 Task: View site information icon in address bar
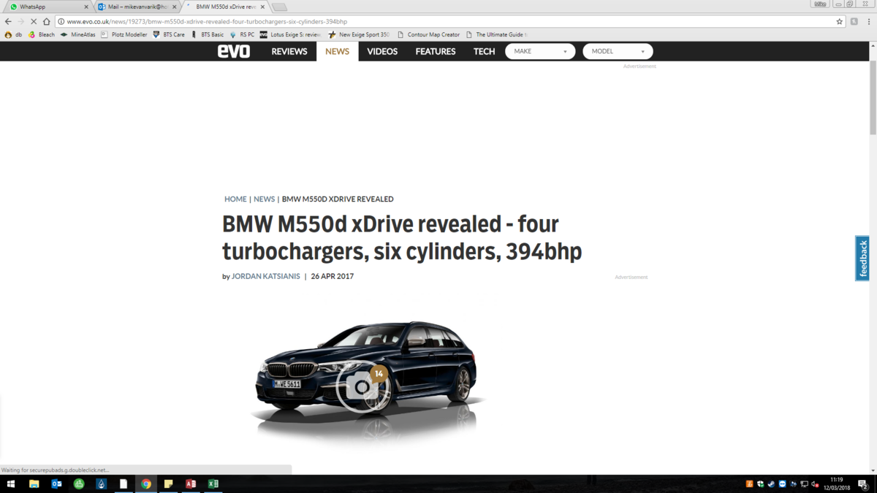(x=61, y=22)
